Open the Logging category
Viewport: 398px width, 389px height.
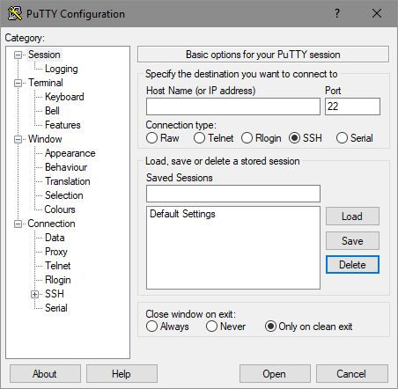tap(62, 69)
